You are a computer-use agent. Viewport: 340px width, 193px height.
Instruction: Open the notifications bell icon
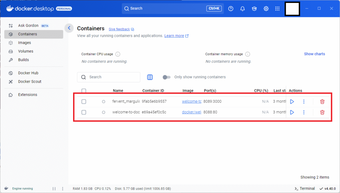(242, 9)
